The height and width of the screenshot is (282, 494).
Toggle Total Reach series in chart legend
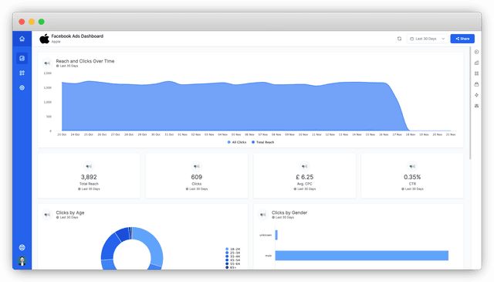[263, 142]
